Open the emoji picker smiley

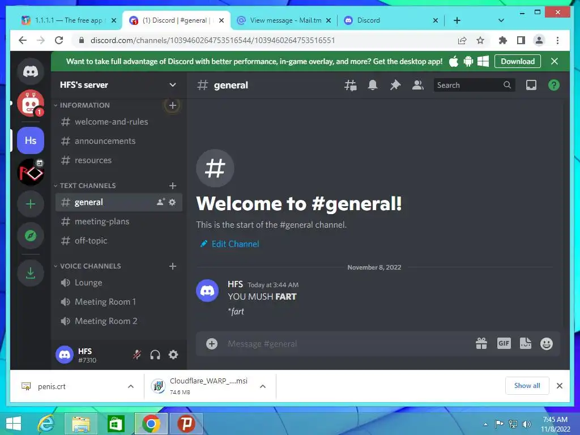(x=547, y=344)
